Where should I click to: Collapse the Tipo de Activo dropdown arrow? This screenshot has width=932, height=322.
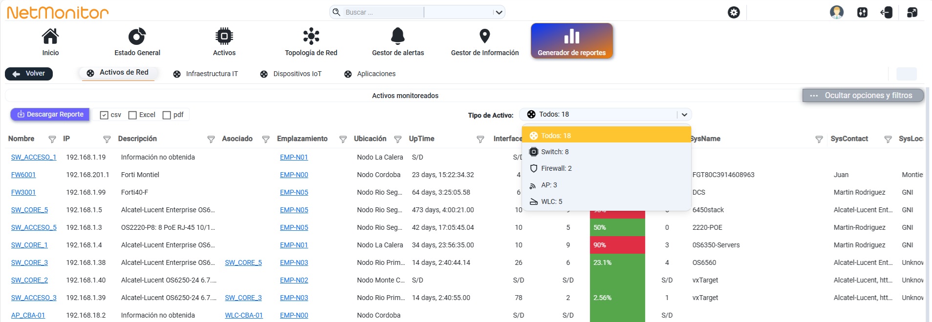click(684, 115)
